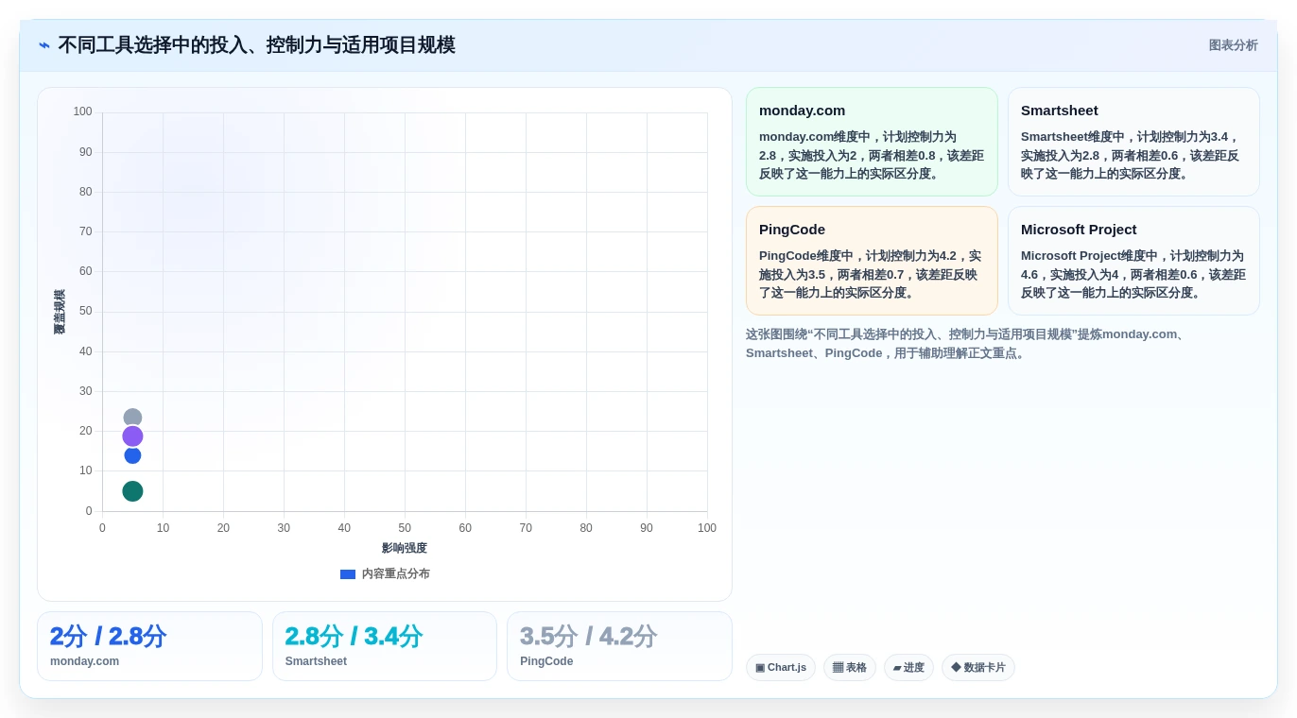Select the PingCode heading in the orange card
The height and width of the screenshot is (718, 1297).
pos(792,229)
